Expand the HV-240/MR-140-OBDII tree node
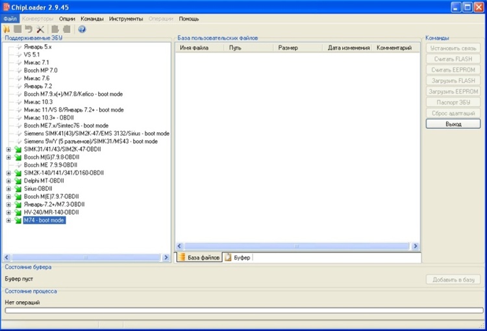Viewport: 487px width, 331px height. [x=8, y=213]
